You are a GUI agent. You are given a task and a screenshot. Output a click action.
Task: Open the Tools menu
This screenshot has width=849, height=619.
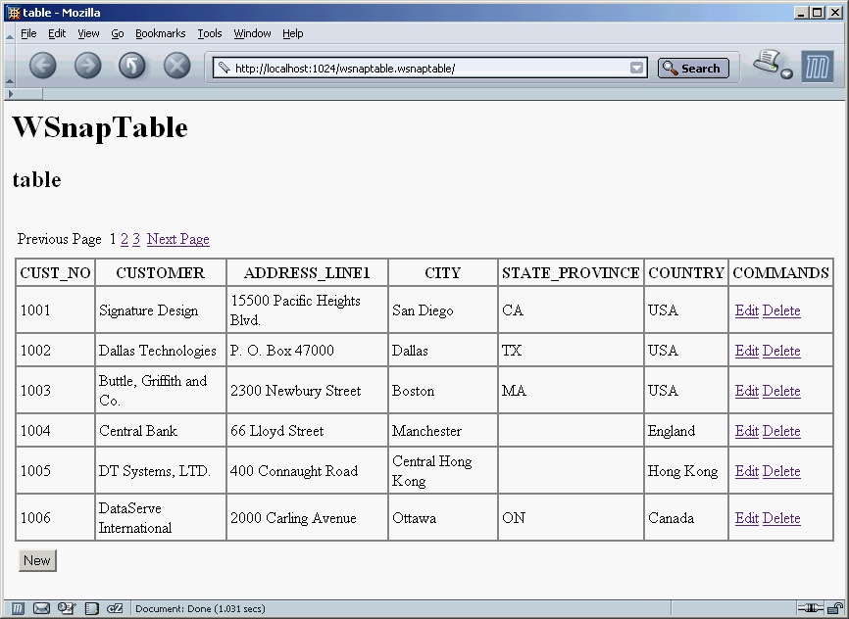click(x=210, y=33)
